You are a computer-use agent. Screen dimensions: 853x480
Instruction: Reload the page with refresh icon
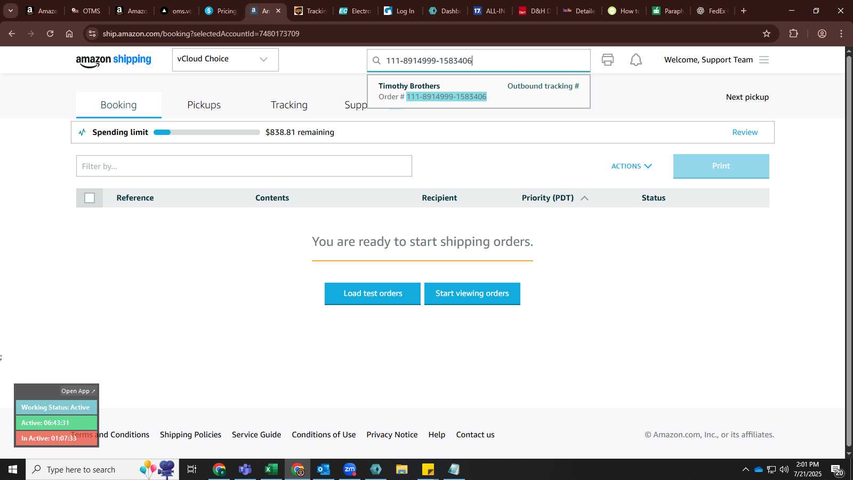(50, 34)
